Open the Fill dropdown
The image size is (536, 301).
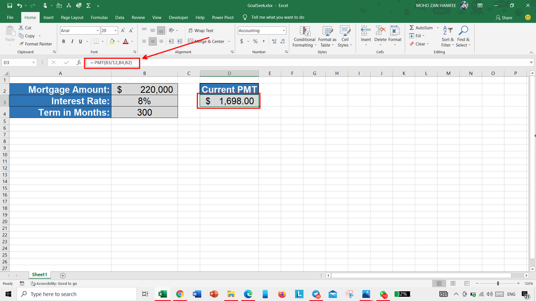point(417,36)
